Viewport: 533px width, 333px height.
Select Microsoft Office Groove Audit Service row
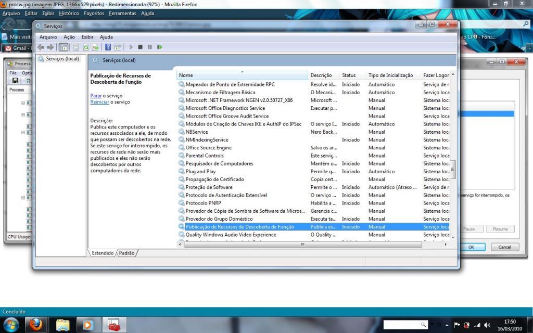(313, 116)
